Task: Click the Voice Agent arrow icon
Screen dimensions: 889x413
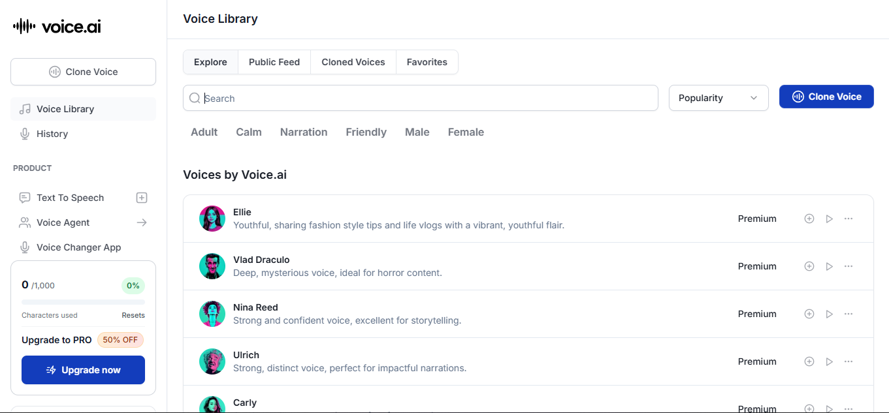Action: [x=142, y=222]
